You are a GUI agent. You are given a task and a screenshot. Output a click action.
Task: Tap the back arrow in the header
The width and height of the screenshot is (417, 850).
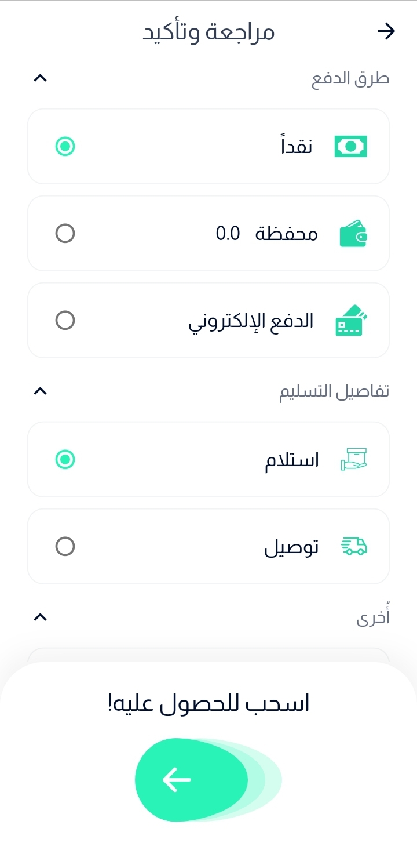coord(386,31)
